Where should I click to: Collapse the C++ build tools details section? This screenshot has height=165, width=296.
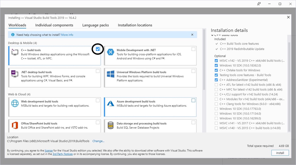tap(212, 35)
